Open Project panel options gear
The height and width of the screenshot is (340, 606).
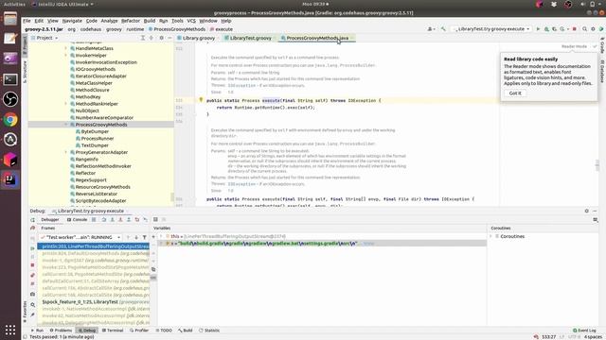(x=161, y=38)
